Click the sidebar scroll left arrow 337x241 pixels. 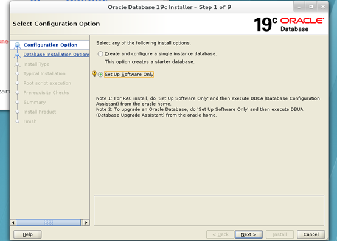[13, 223]
